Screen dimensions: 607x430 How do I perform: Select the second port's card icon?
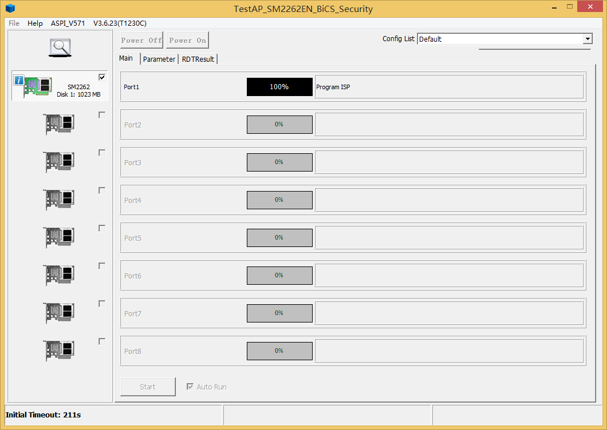click(60, 124)
